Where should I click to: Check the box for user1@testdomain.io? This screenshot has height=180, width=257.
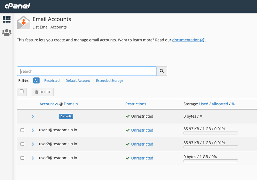point(22,130)
